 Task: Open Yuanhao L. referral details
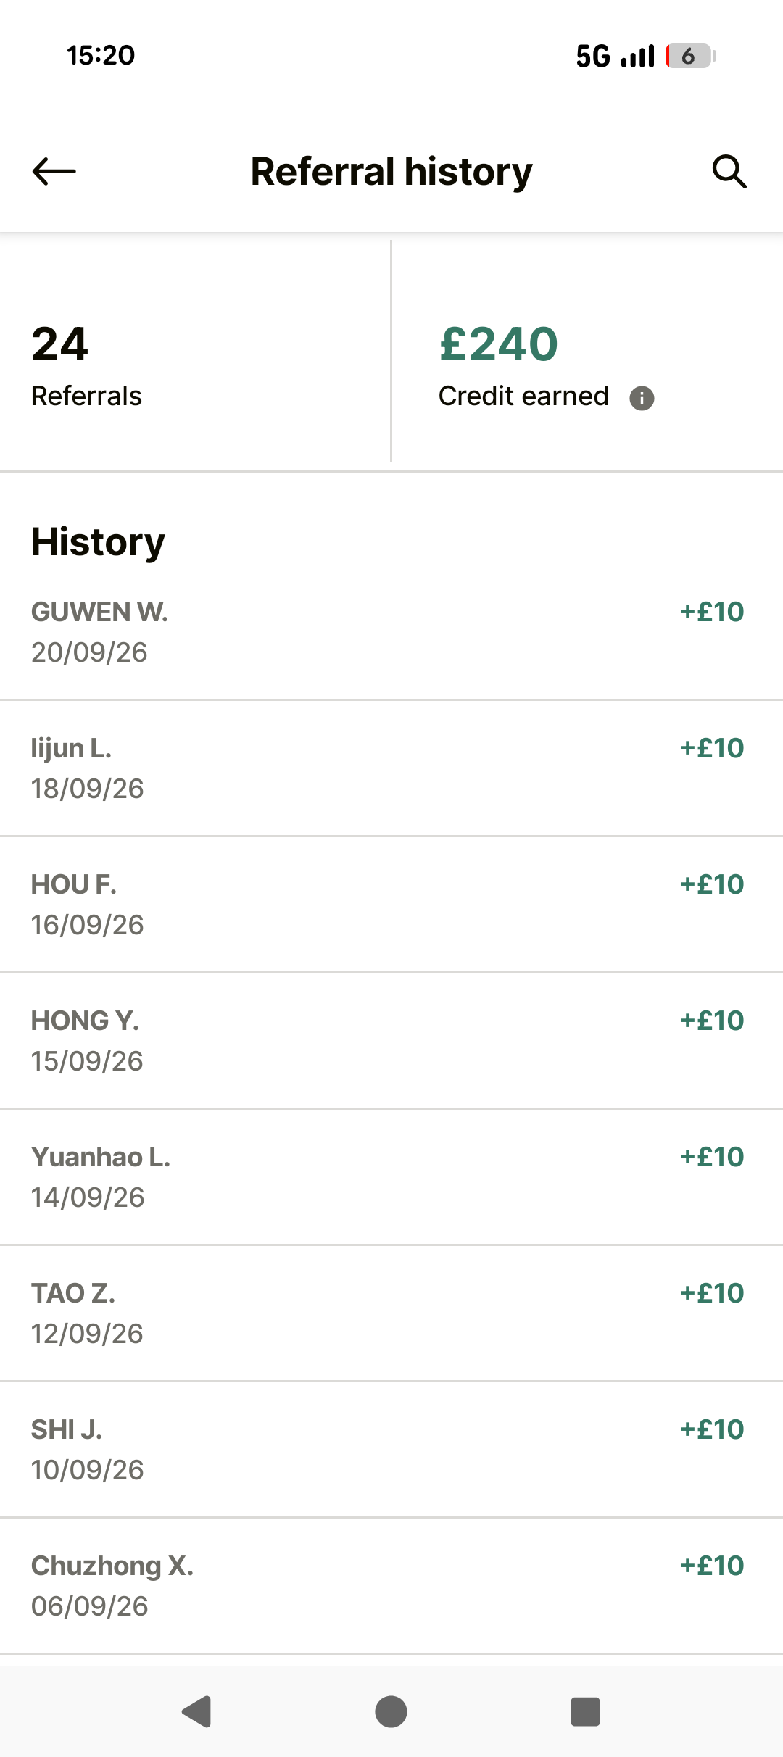click(391, 1177)
